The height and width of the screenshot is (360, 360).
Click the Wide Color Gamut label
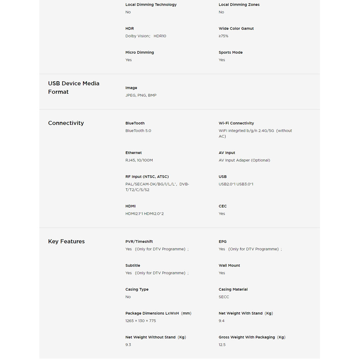(236, 29)
